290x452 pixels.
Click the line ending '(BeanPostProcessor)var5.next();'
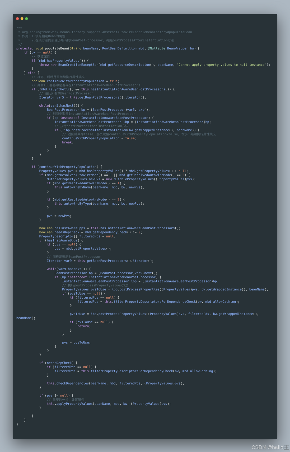click(x=98, y=109)
